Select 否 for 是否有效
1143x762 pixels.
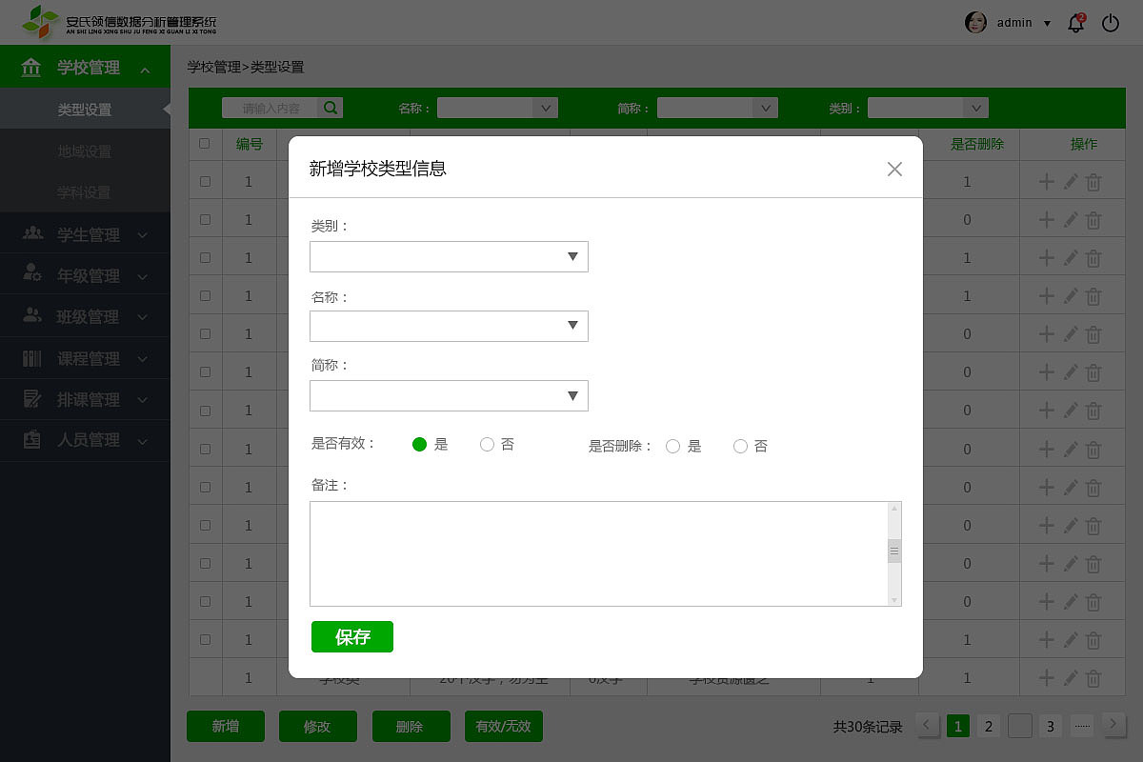tap(487, 445)
